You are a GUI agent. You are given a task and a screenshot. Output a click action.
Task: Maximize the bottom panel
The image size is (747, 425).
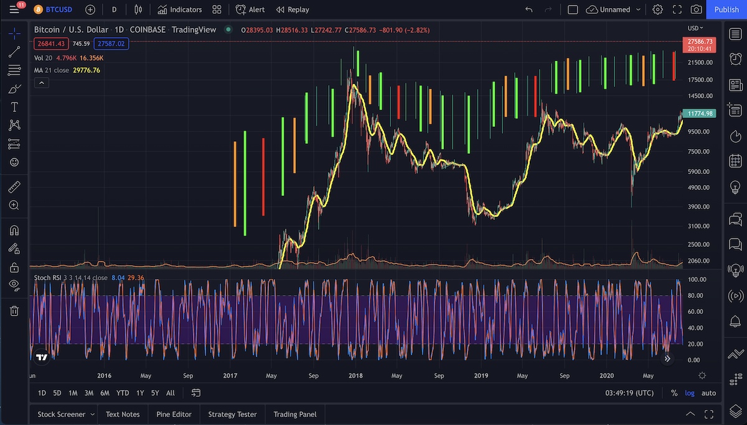point(708,414)
